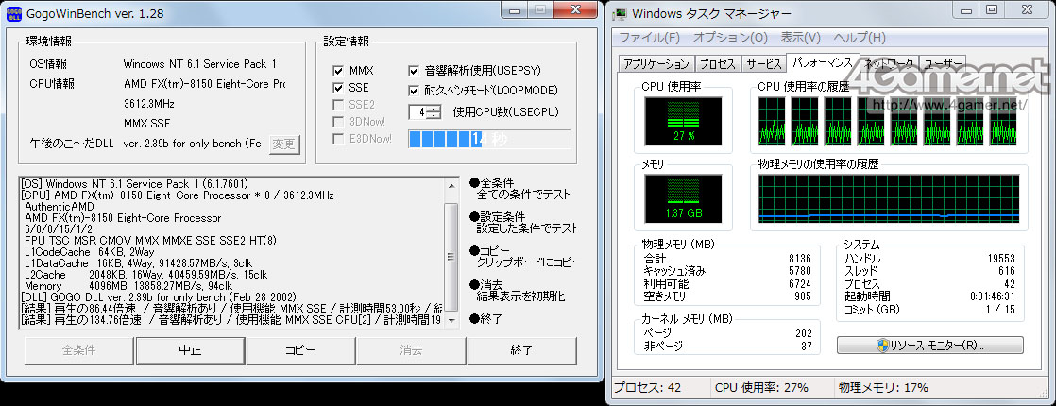
Task: Open the オプション(O) menu in Task Manager
Action: coord(730,37)
